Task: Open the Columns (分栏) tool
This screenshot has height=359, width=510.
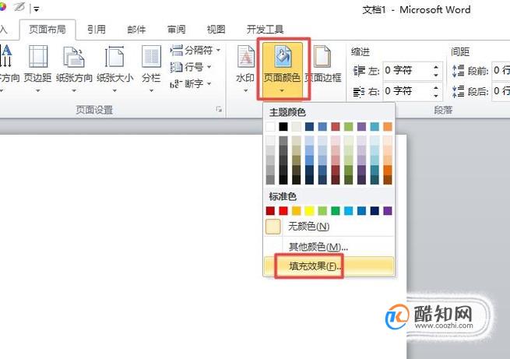Action: click(x=151, y=69)
